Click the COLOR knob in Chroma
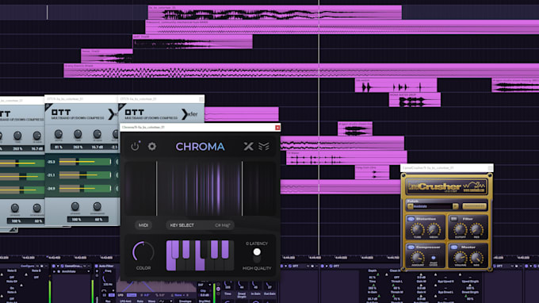539x303 pixels. click(143, 252)
